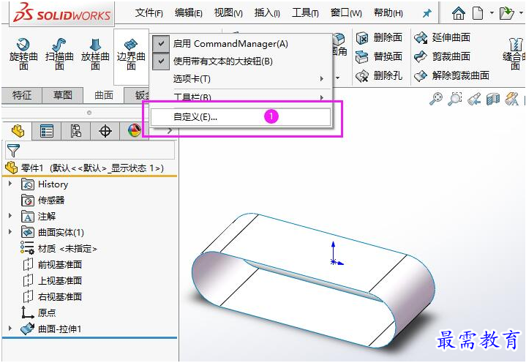Click the Previous View icon

474,99
